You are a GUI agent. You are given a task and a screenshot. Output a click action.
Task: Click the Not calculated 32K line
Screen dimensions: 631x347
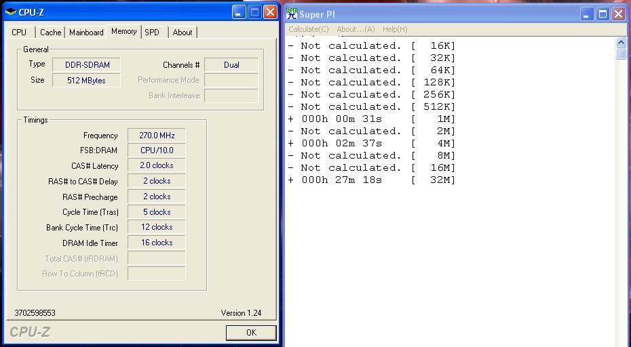[371, 58]
